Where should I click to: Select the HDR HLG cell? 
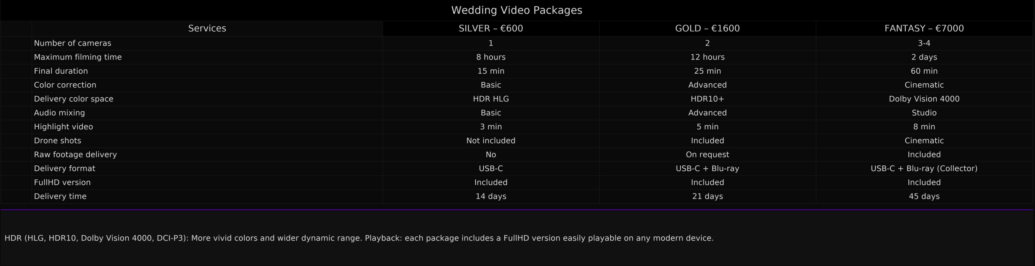click(491, 99)
